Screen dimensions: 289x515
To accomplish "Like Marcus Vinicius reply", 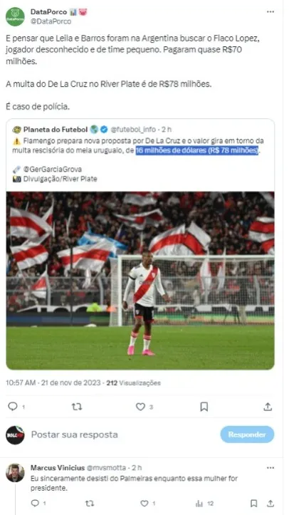I will pos(144,503).
